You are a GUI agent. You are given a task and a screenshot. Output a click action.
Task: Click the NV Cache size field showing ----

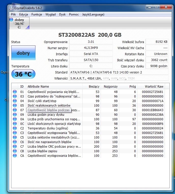pos(157,48)
